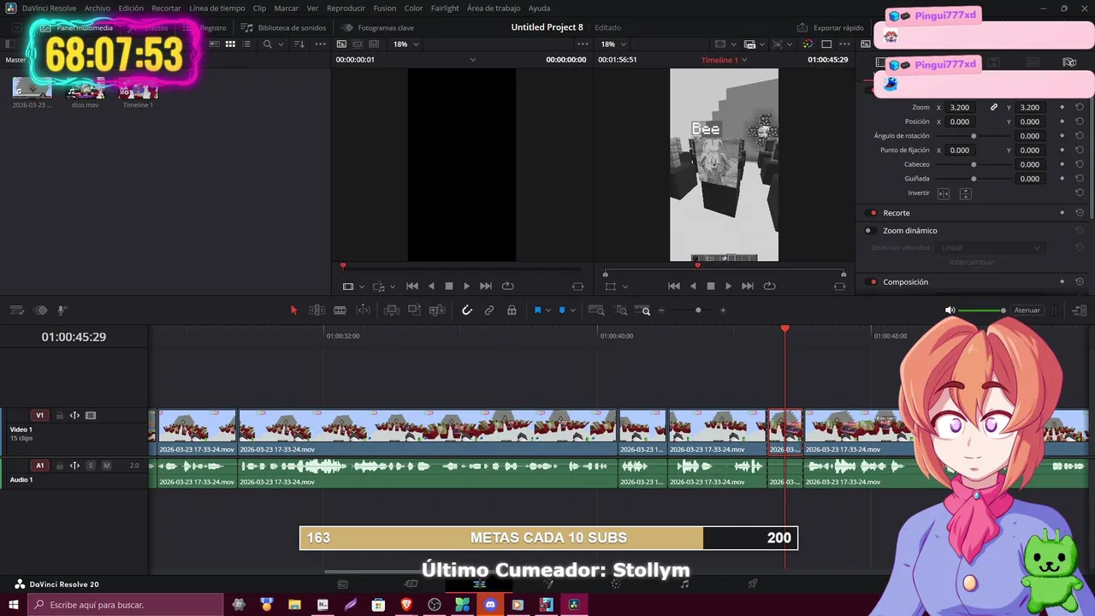The width and height of the screenshot is (1095, 616).
Task: Open source viewer 18% zoom dropdown
Action: tap(405, 44)
